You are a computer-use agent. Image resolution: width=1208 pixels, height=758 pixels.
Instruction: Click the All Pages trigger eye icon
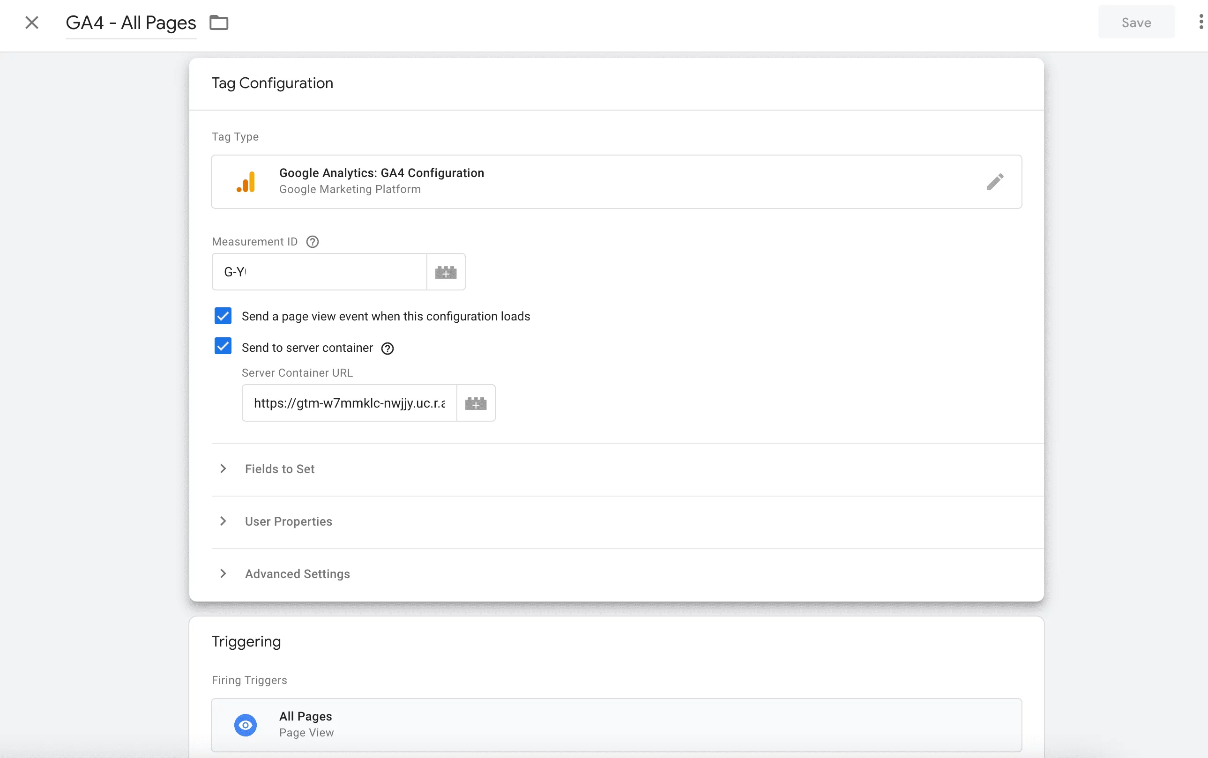(246, 725)
